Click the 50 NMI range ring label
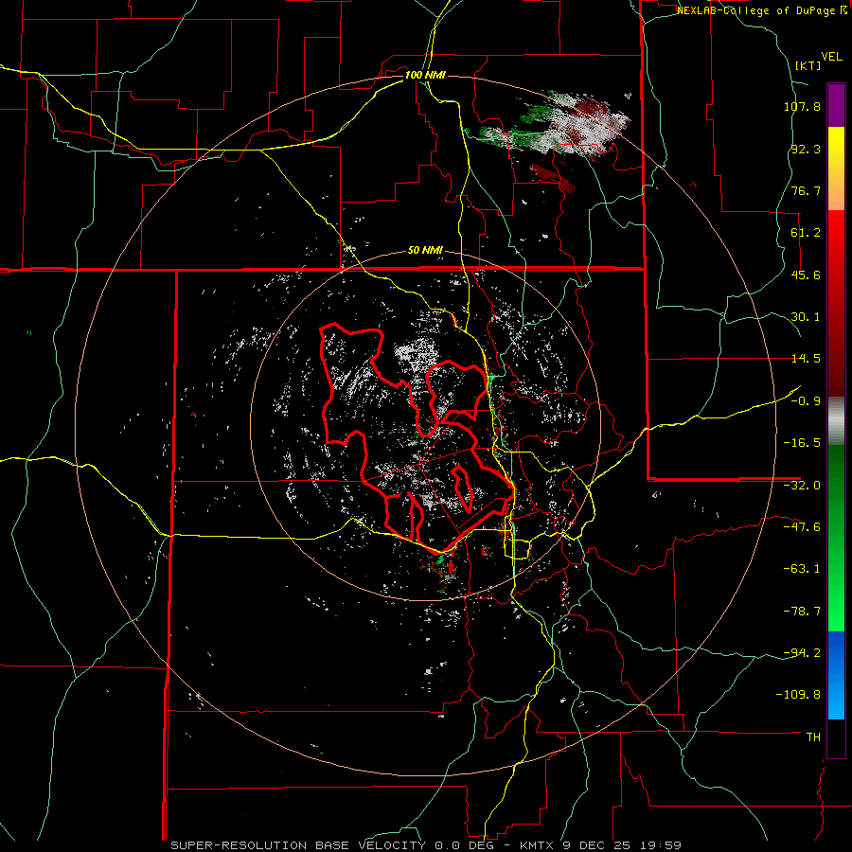The image size is (852, 852). tap(425, 251)
